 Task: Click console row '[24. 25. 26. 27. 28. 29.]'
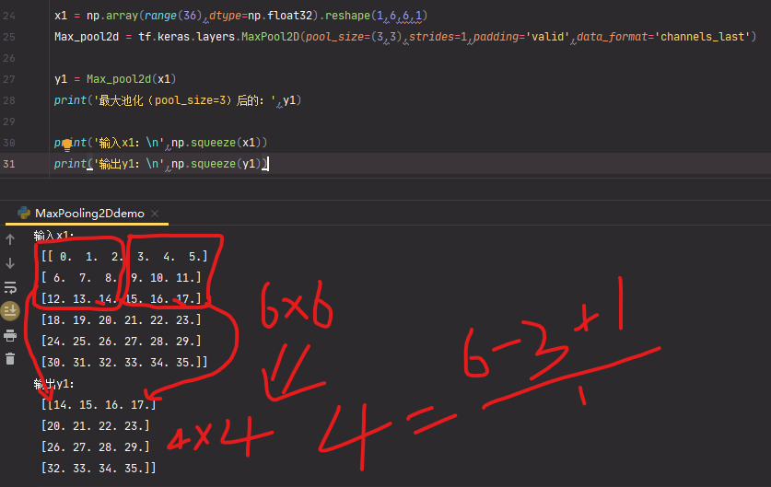coord(122,341)
